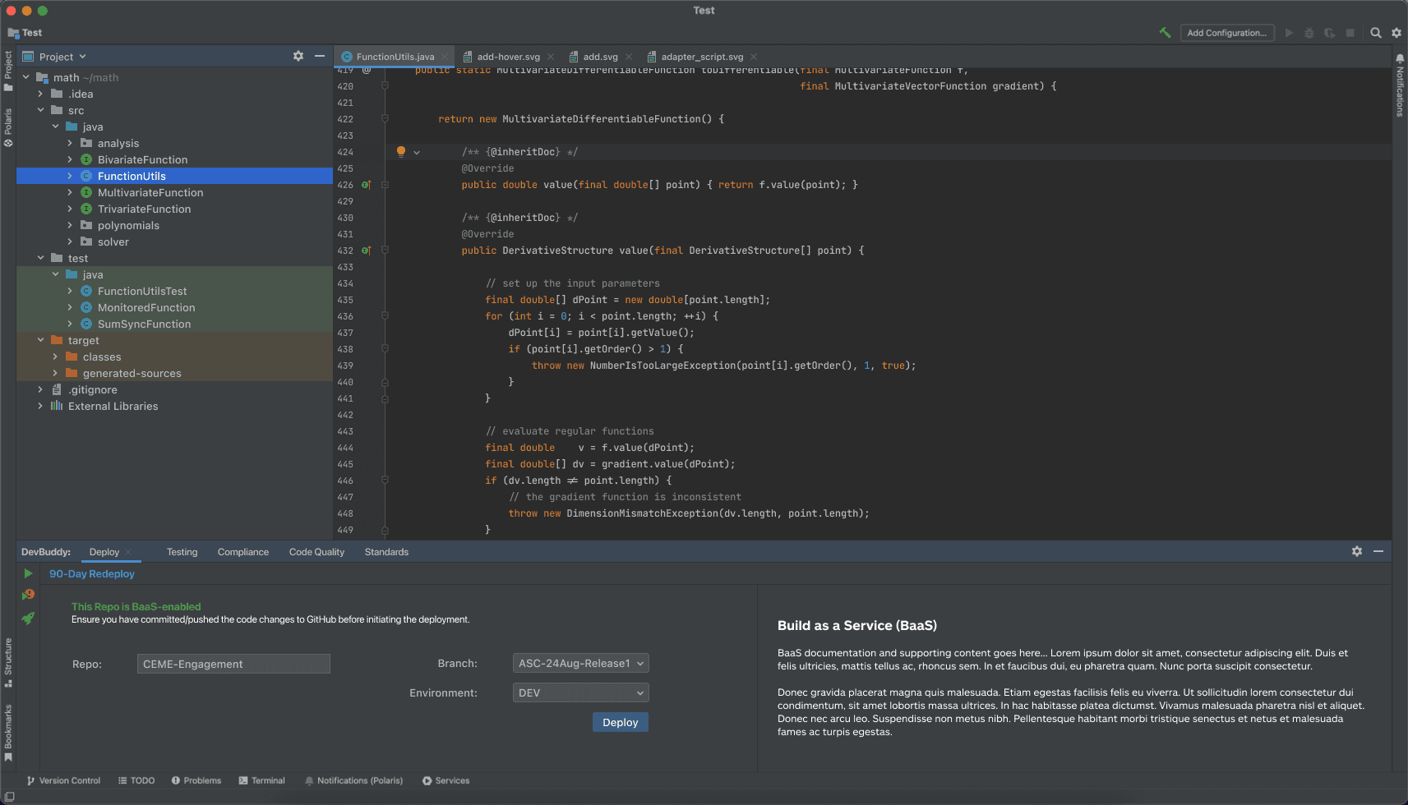Click the green rocket deploy icon
The height and width of the screenshot is (805, 1408).
(28, 619)
